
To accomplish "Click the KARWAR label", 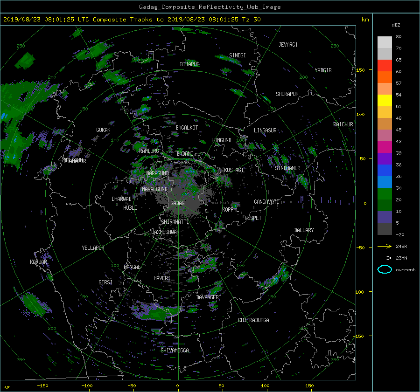I will [38, 262].
